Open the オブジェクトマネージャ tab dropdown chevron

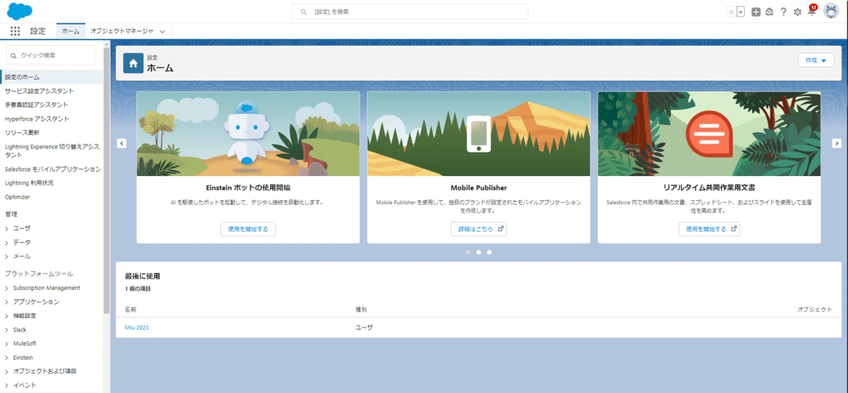tap(163, 31)
